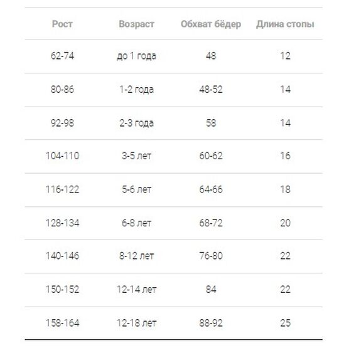
Task: Click hip value 60-62
Action: pos(211,156)
